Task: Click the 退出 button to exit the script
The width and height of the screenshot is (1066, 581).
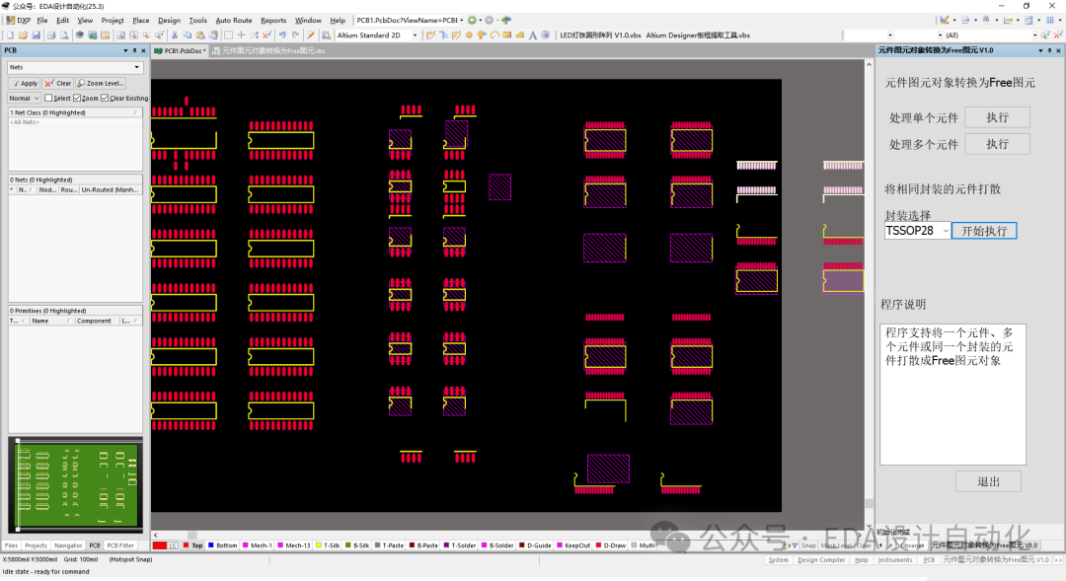Action: click(x=988, y=480)
